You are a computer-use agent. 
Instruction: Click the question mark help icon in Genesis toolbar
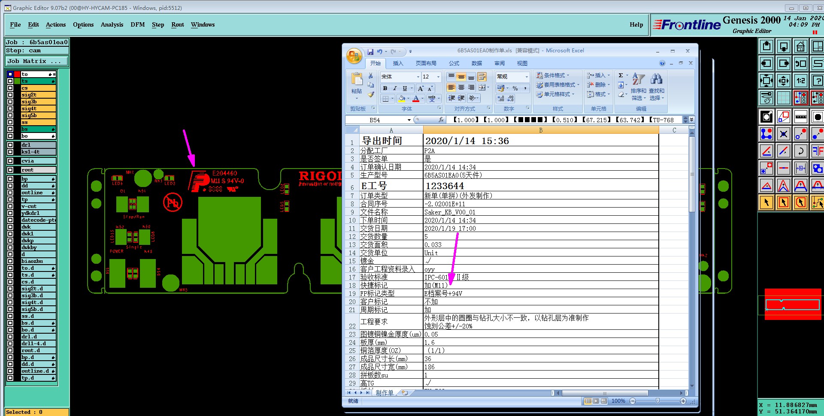pyautogui.click(x=818, y=81)
